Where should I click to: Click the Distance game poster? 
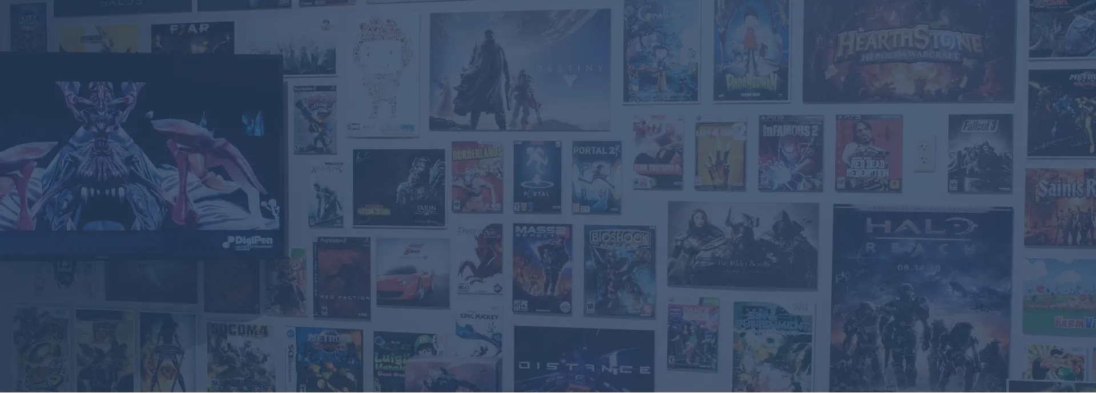584,360
